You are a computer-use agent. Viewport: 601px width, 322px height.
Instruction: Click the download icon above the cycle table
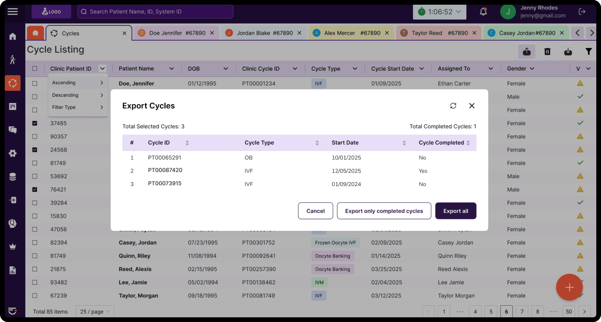[x=568, y=51]
